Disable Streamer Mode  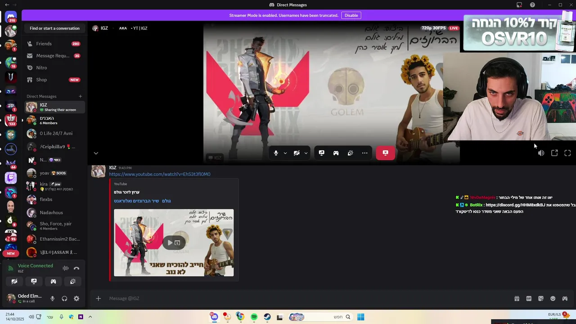(351, 15)
